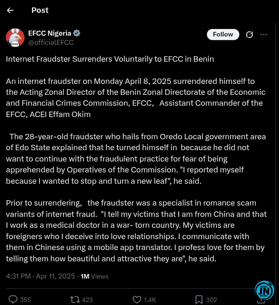Follow the EFCC Nigeria account

coord(223,34)
